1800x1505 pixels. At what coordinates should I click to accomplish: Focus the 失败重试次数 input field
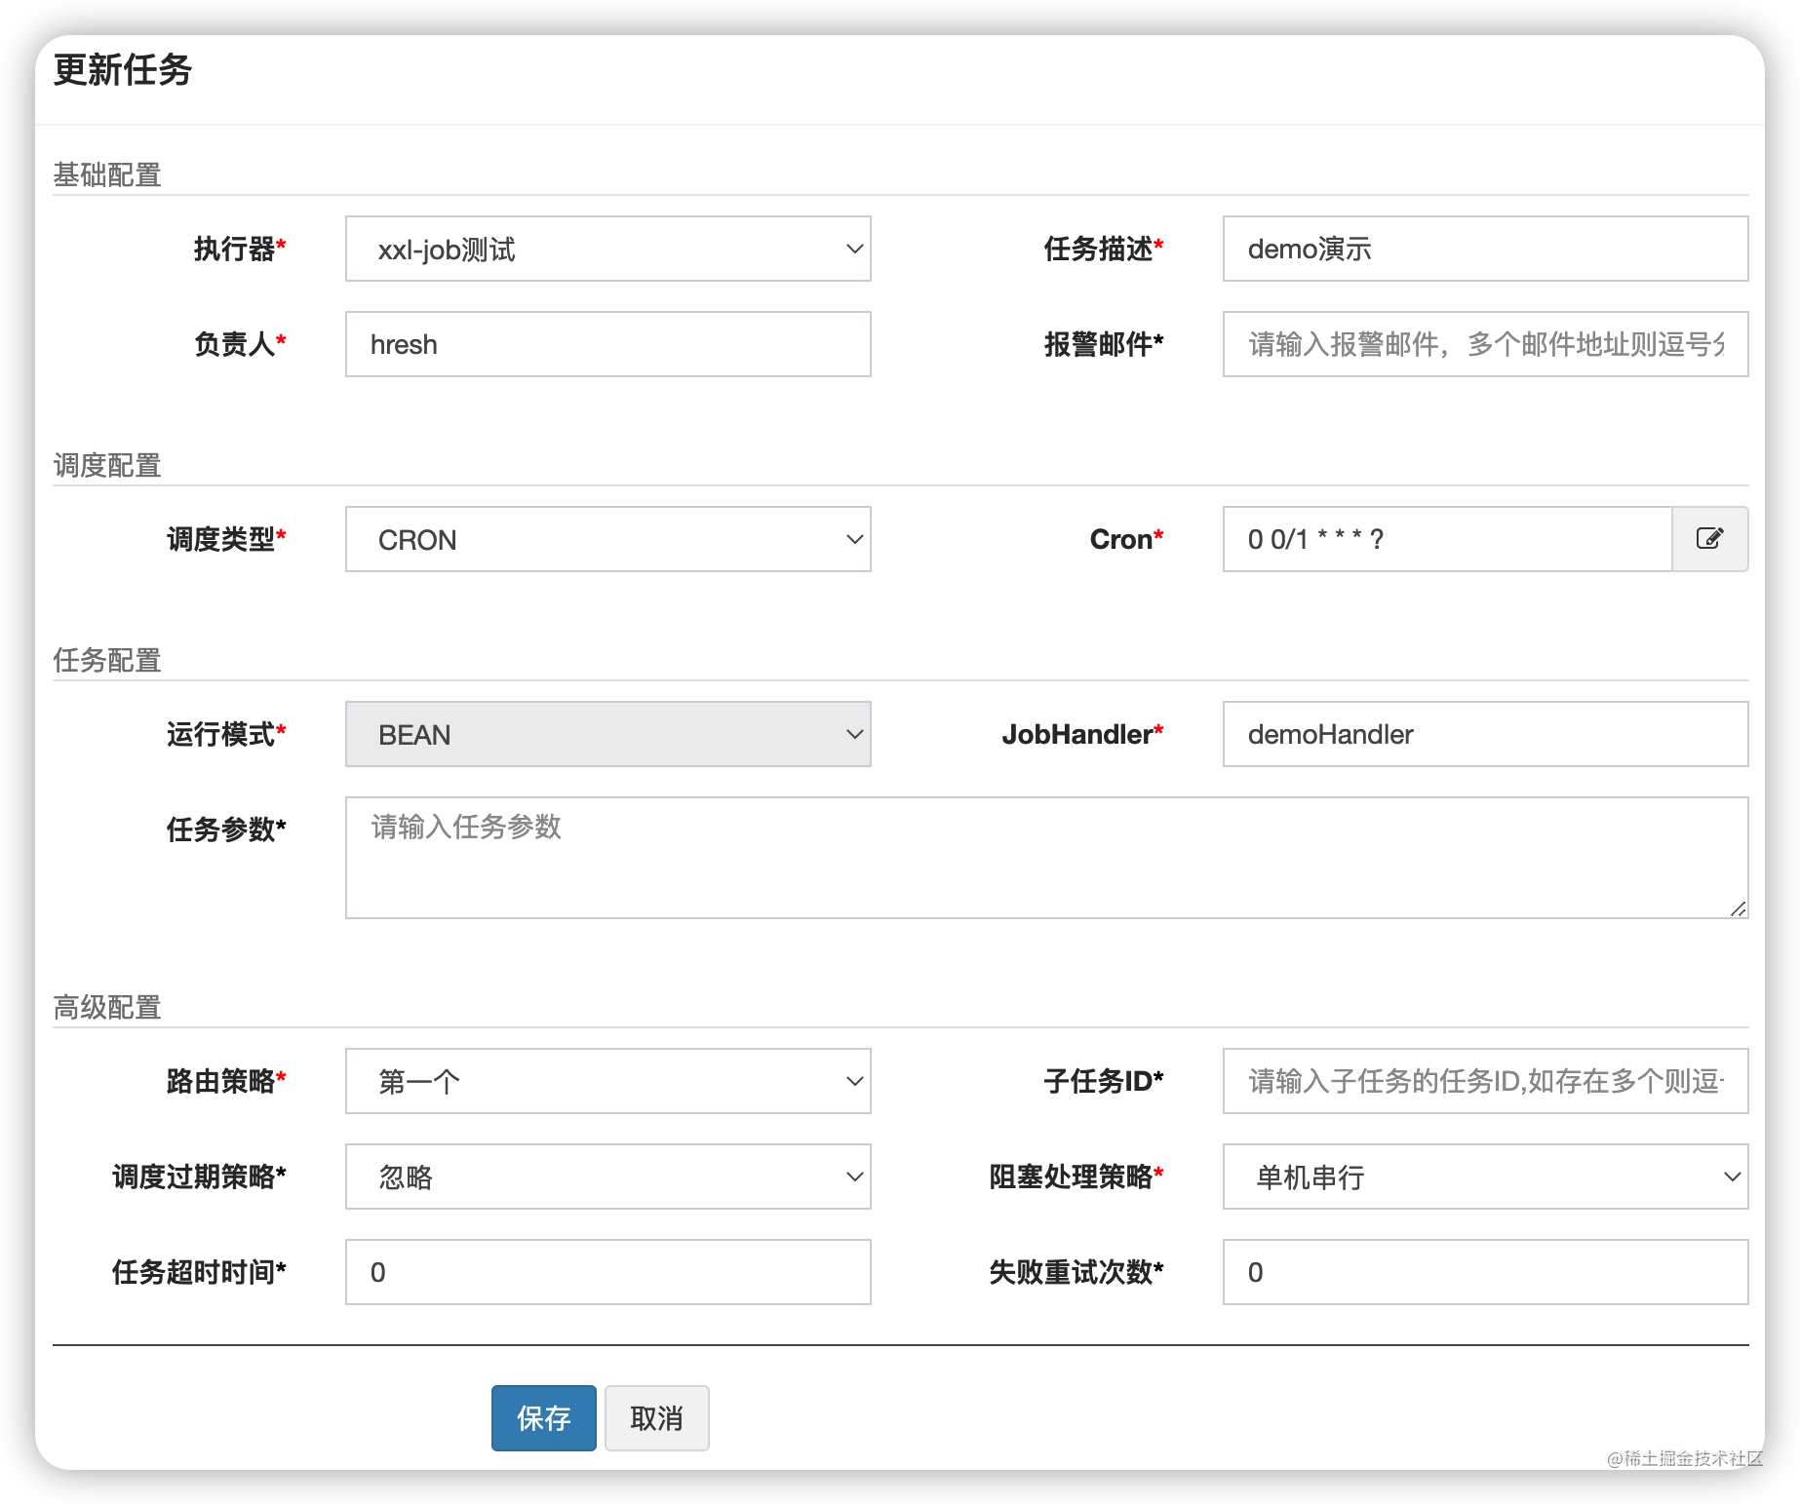click(1485, 1272)
